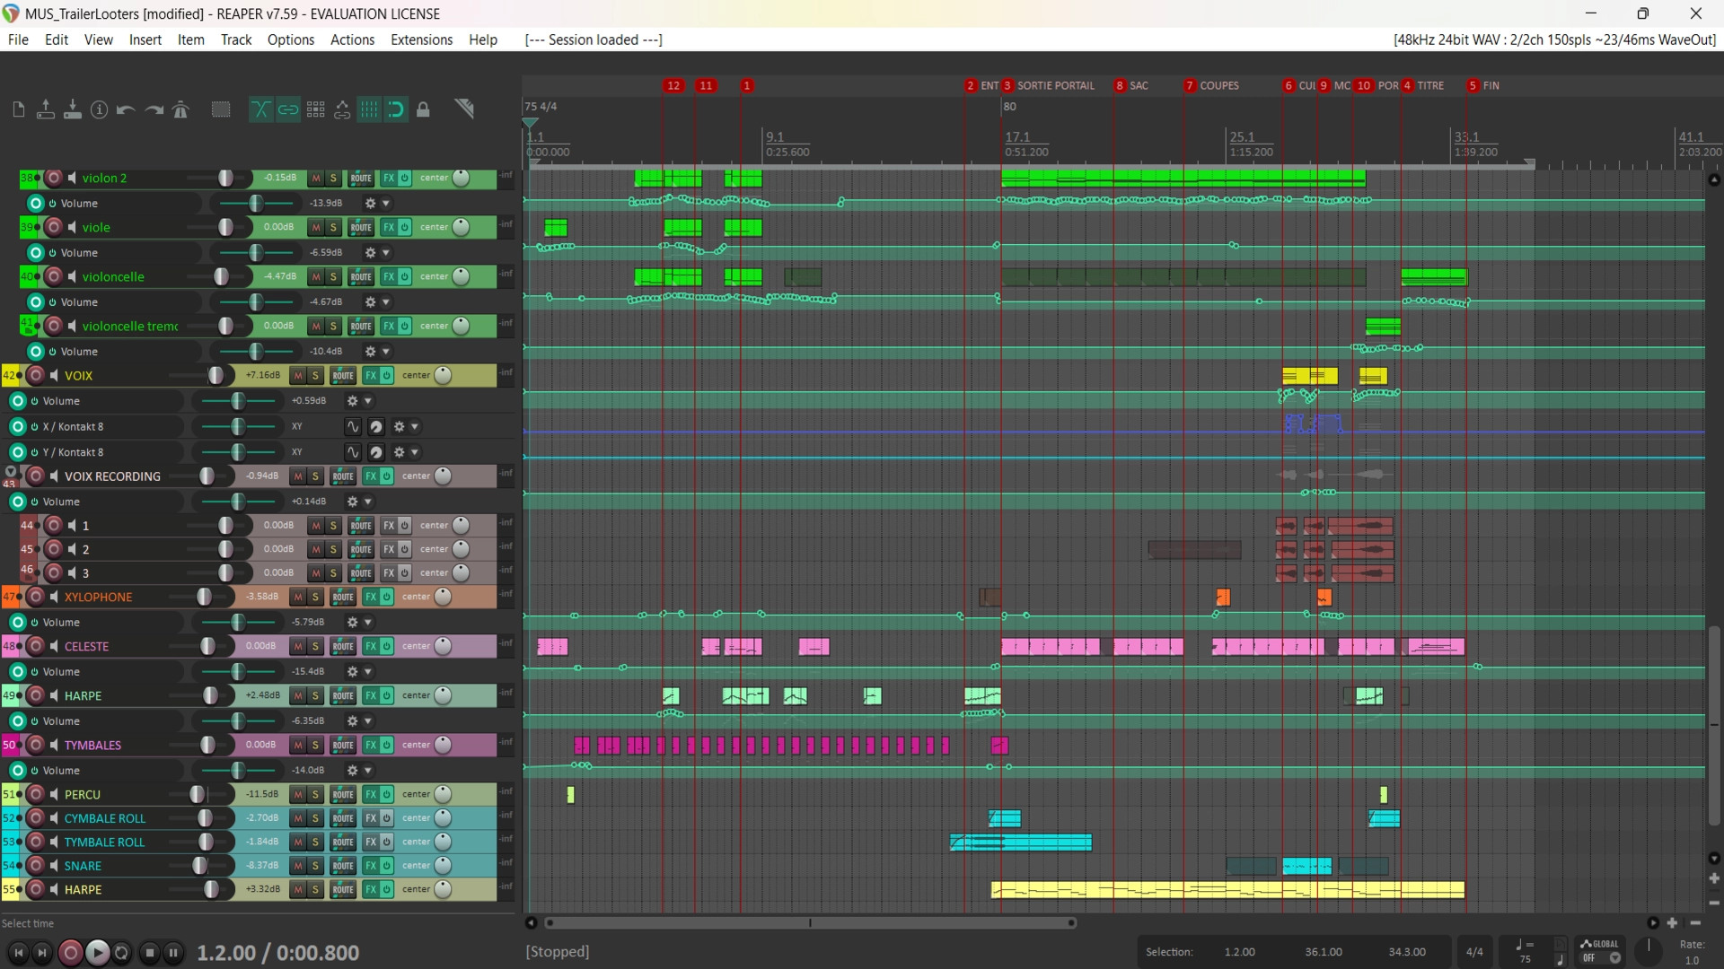Click the Pause transport button
1724x969 pixels.
point(173,953)
